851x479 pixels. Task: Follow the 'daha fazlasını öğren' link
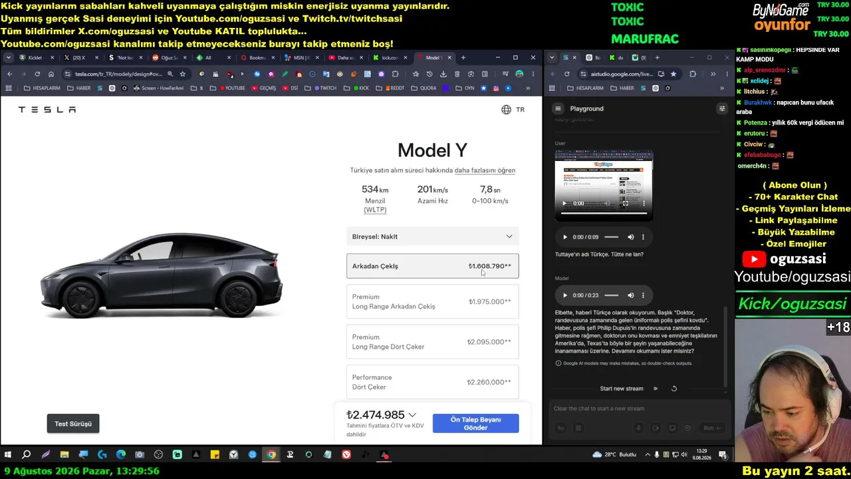pos(485,170)
